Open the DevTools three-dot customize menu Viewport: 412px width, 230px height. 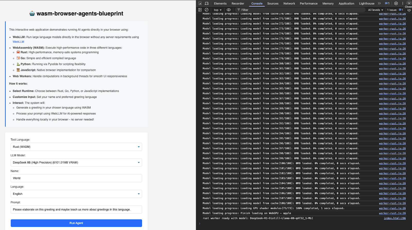point(402,3)
